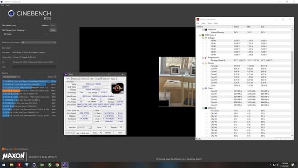Viewport: 298px width, 168px height.
Task: Click the Validate button in CPU-Z
Action: point(108,133)
